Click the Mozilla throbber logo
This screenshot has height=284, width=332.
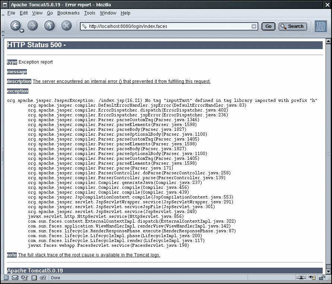click(x=320, y=26)
